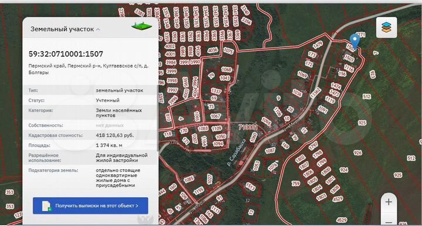Select parcel 1109 on the map

(x=217, y=129)
